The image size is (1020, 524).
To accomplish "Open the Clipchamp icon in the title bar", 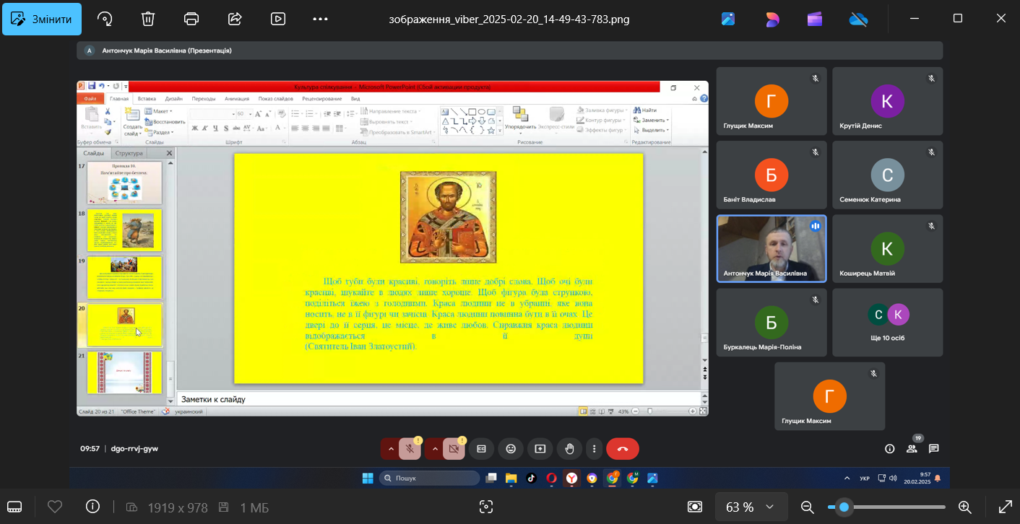I will pos(815,19).
